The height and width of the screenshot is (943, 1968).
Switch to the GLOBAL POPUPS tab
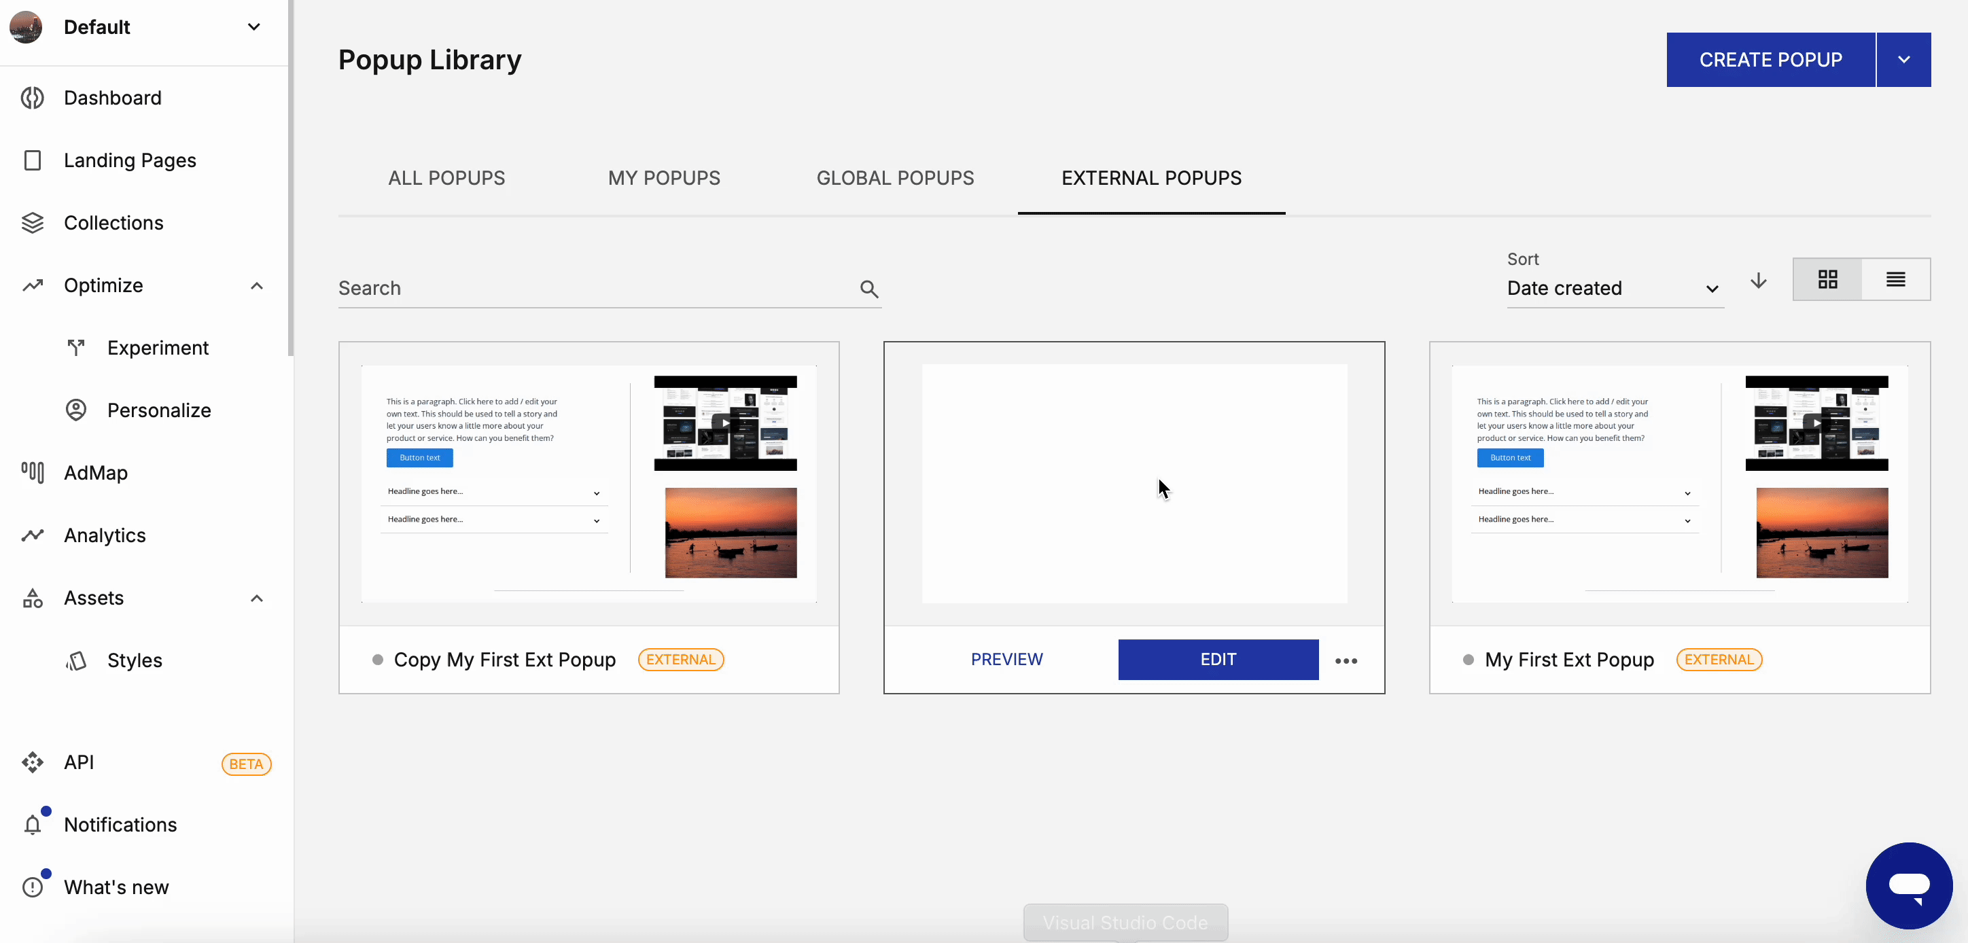[x=894, y=178]
